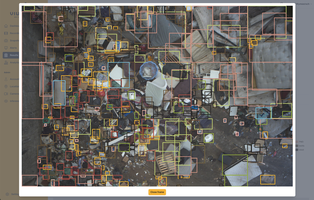Select the Results icon in sidebar
This screenshot has width=314, height=200.
coord(6,55)
